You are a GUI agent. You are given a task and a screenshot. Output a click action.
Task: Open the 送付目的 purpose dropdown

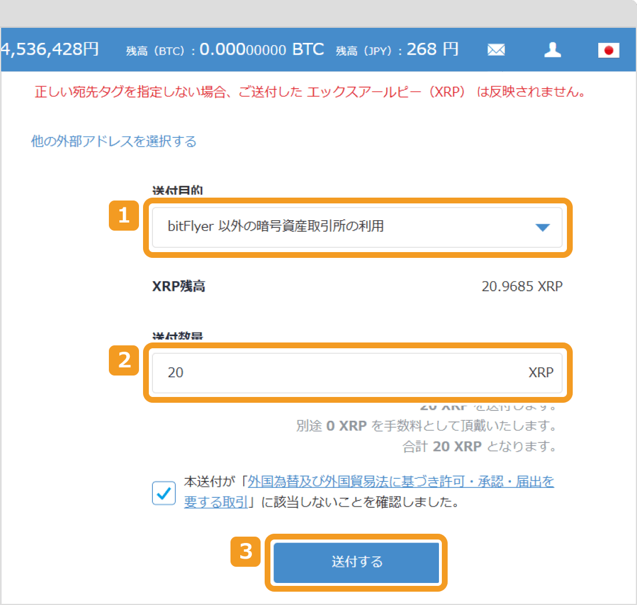(357, 227)
